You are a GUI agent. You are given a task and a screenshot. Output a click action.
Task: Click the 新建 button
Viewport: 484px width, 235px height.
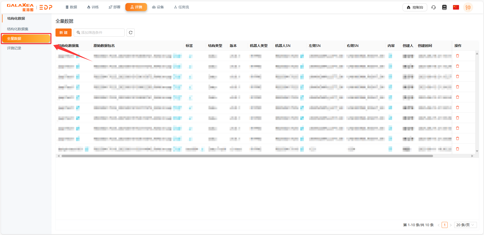pos(64,33)
